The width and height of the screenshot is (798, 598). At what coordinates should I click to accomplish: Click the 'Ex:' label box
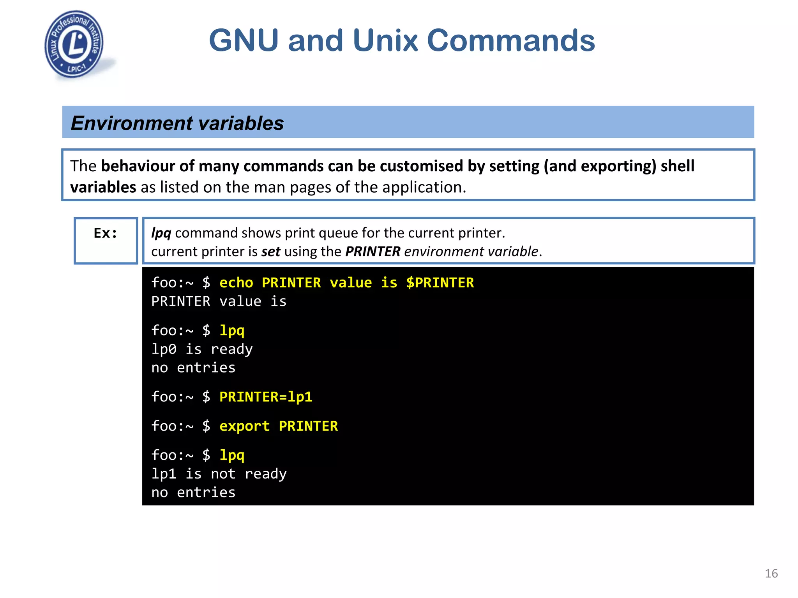click(106, 233)
